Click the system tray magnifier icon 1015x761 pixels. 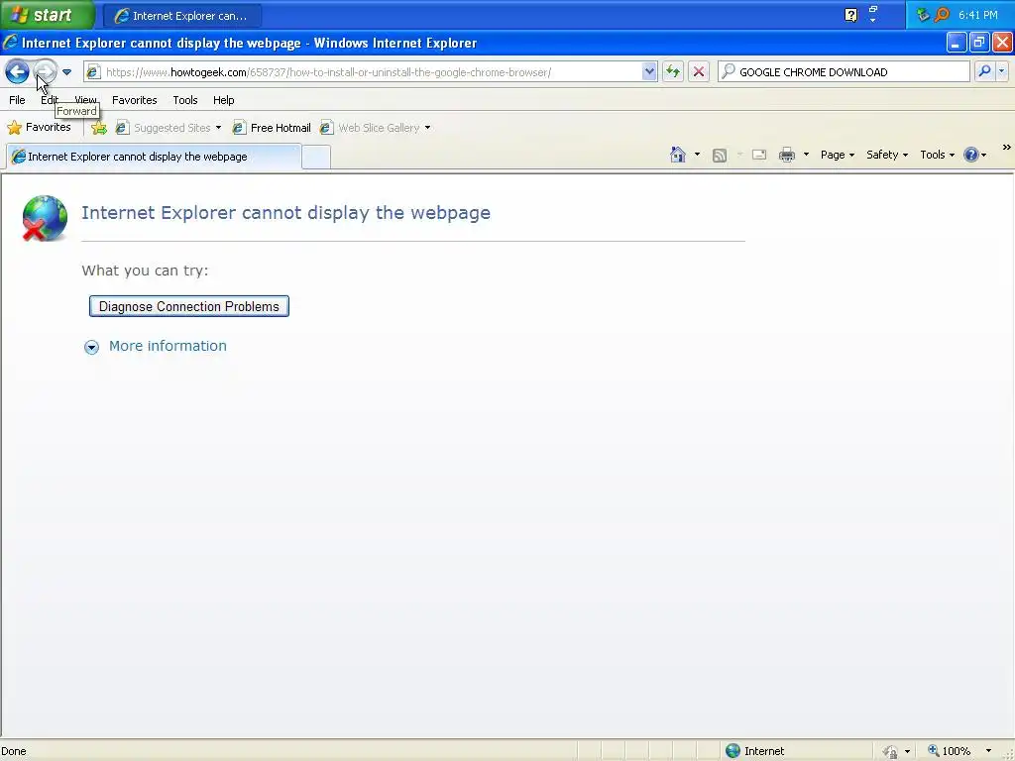pos(942,15)
